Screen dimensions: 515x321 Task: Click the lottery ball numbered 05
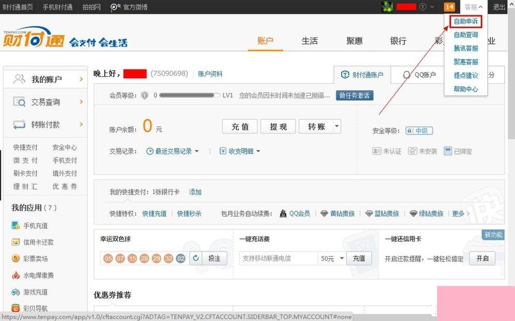click(x=108, y=258)
